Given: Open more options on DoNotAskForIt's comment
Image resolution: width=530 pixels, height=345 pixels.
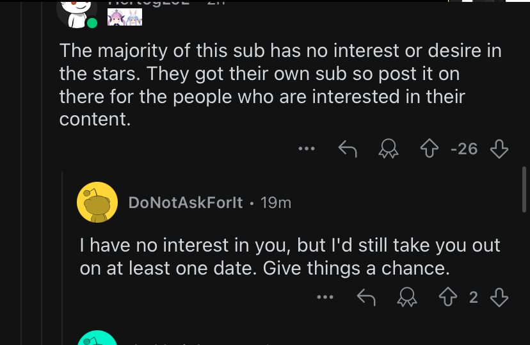Looking at the screenshot, I should pyautogui.click(x=325, y=297).
